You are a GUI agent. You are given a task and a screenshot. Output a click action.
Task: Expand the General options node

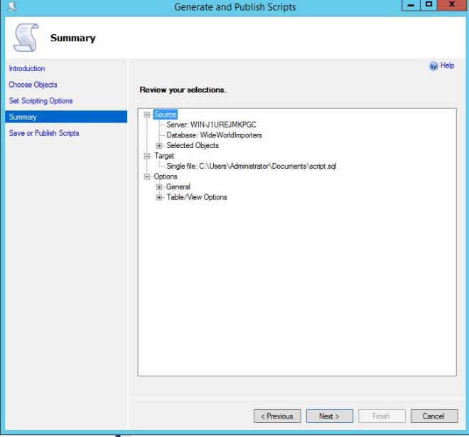(160, 187)
